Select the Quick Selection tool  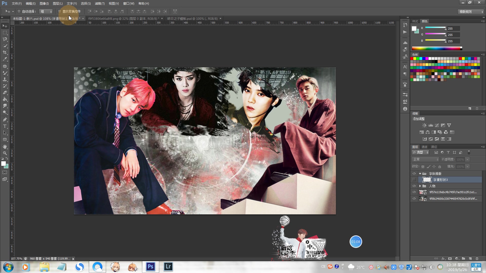point(5,46)
